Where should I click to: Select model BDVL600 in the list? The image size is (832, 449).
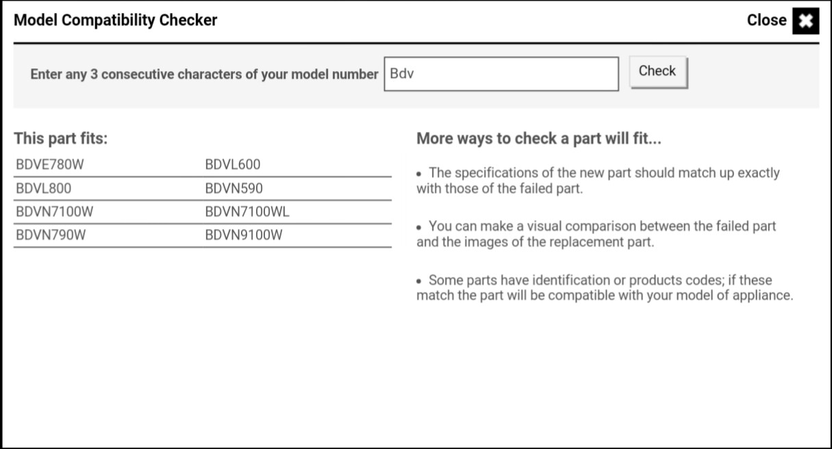pyautogui.click(x=233, y=165)
